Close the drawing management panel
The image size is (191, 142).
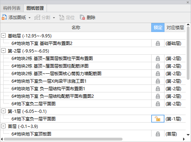coord(188,2)
